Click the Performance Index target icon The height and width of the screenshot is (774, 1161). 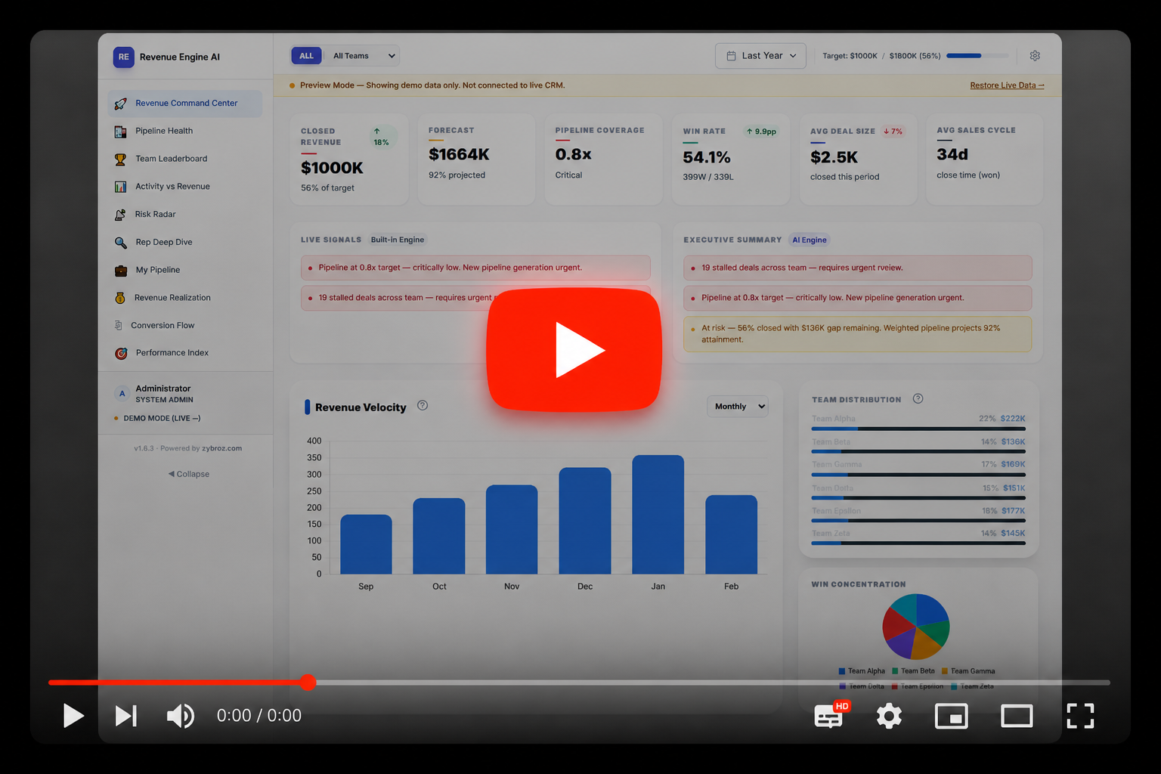point(121,353)
